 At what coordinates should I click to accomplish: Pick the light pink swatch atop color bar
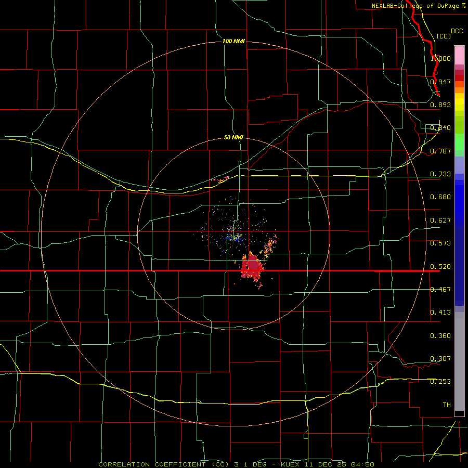459,56
